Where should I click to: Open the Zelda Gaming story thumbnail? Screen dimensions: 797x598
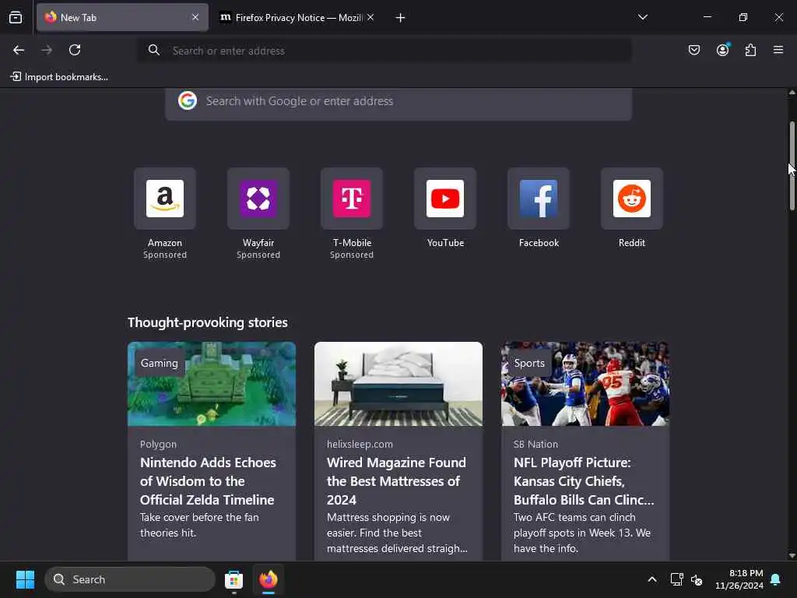(212, 384)
